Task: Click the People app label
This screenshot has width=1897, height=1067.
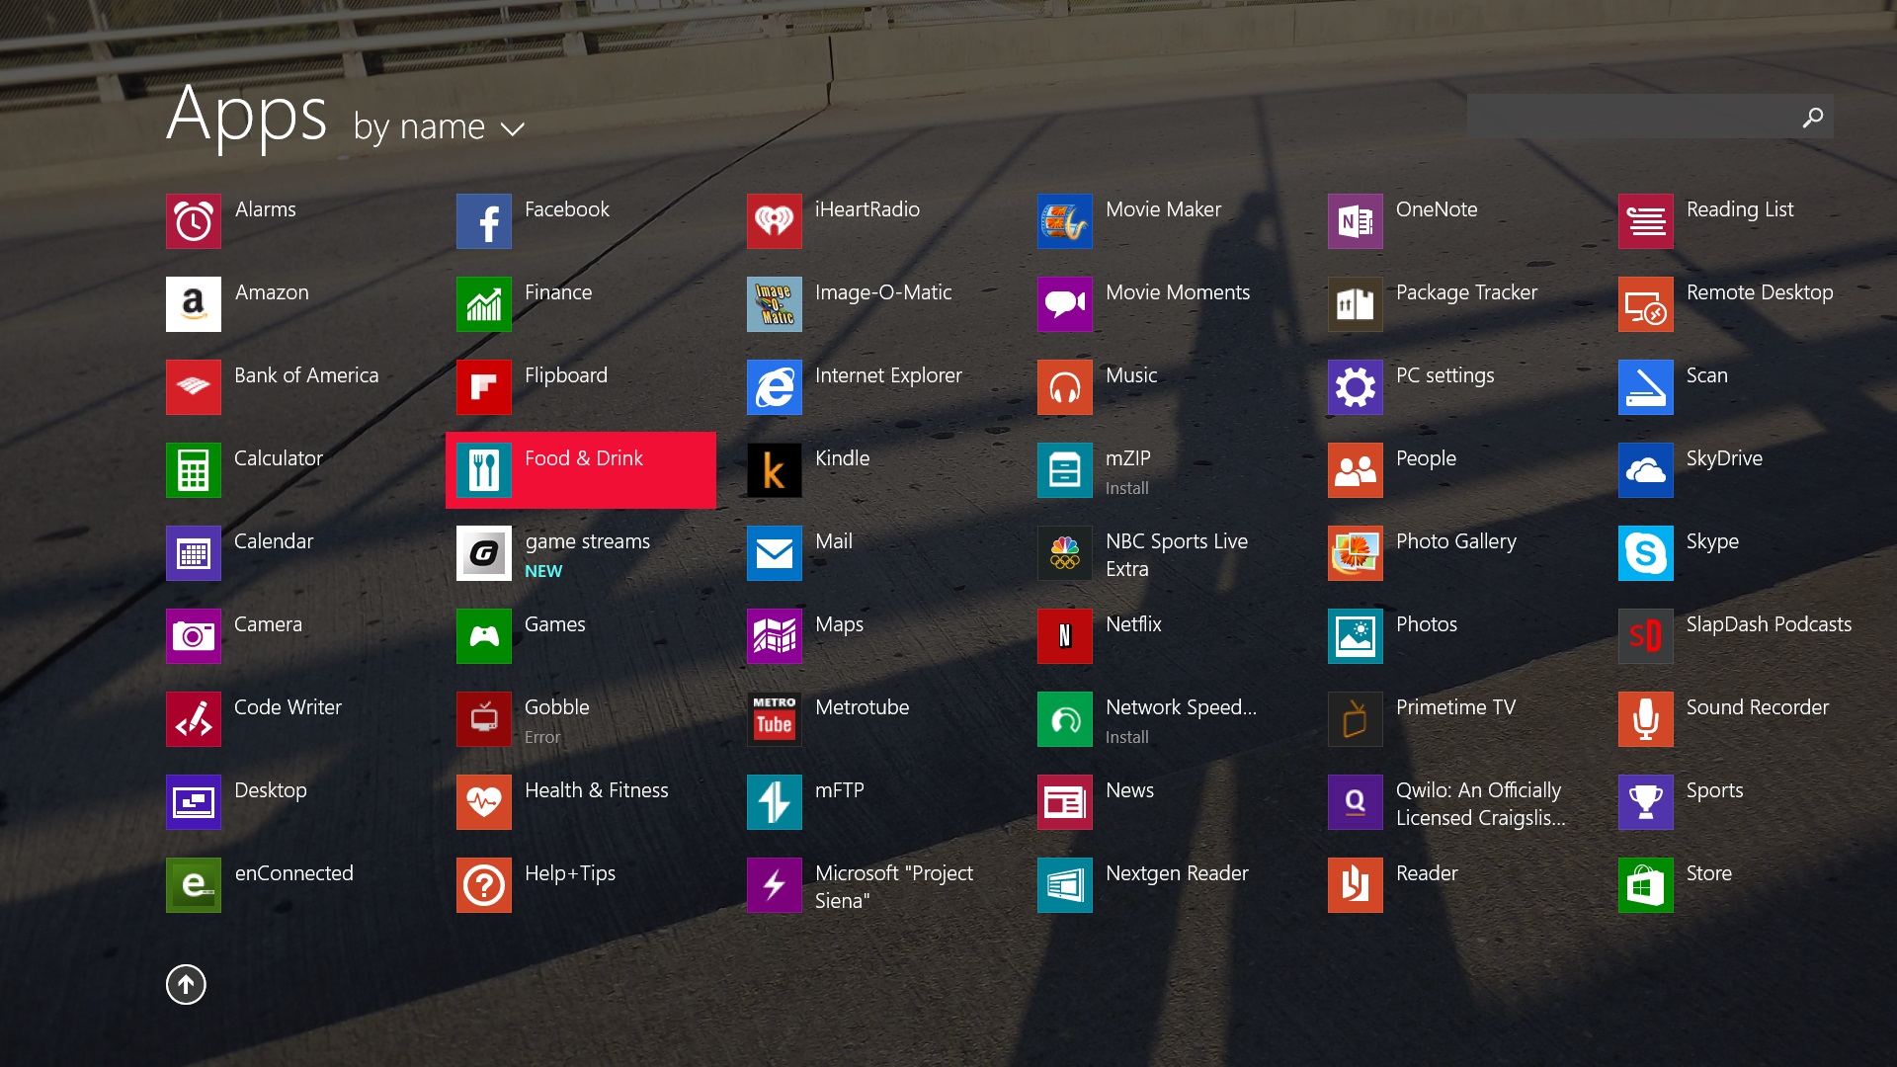Action: [1426, 458]
